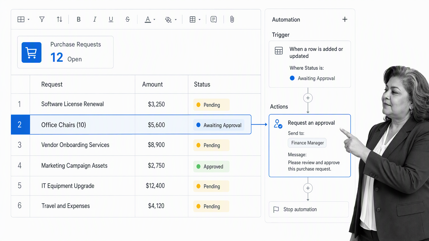
Task: Click the $8,900 amount cell
Action: tap(161, 145)
